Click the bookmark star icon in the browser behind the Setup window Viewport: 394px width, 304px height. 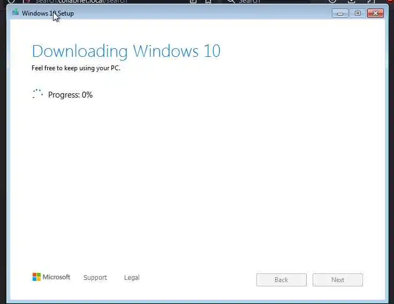[208, 2]
